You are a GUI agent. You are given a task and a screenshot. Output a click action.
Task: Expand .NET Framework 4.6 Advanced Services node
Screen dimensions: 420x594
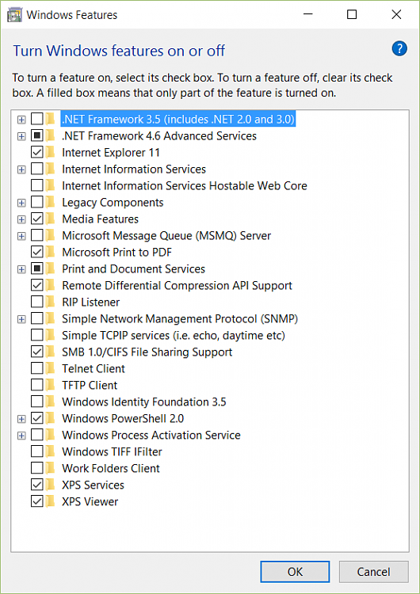(x=21, y=136)
